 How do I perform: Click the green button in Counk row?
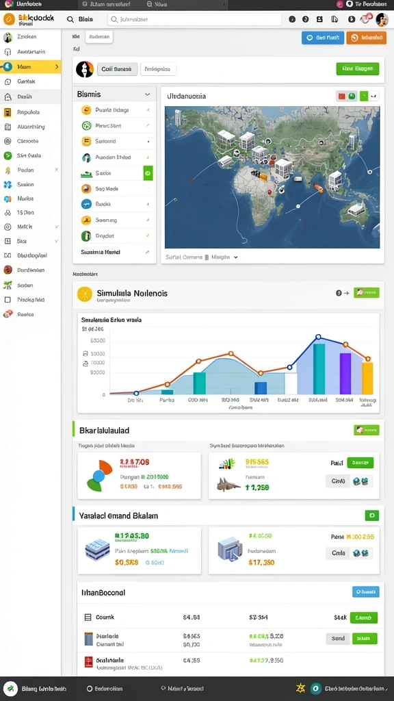[364, 617]
